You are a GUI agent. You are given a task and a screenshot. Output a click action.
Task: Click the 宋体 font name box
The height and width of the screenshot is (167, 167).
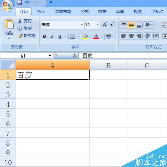click(61, 25)
